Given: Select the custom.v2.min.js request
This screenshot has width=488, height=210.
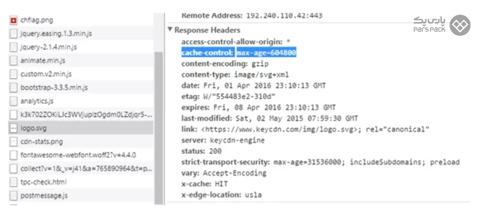Looking at the screenshot, I should tap(46, 74).
